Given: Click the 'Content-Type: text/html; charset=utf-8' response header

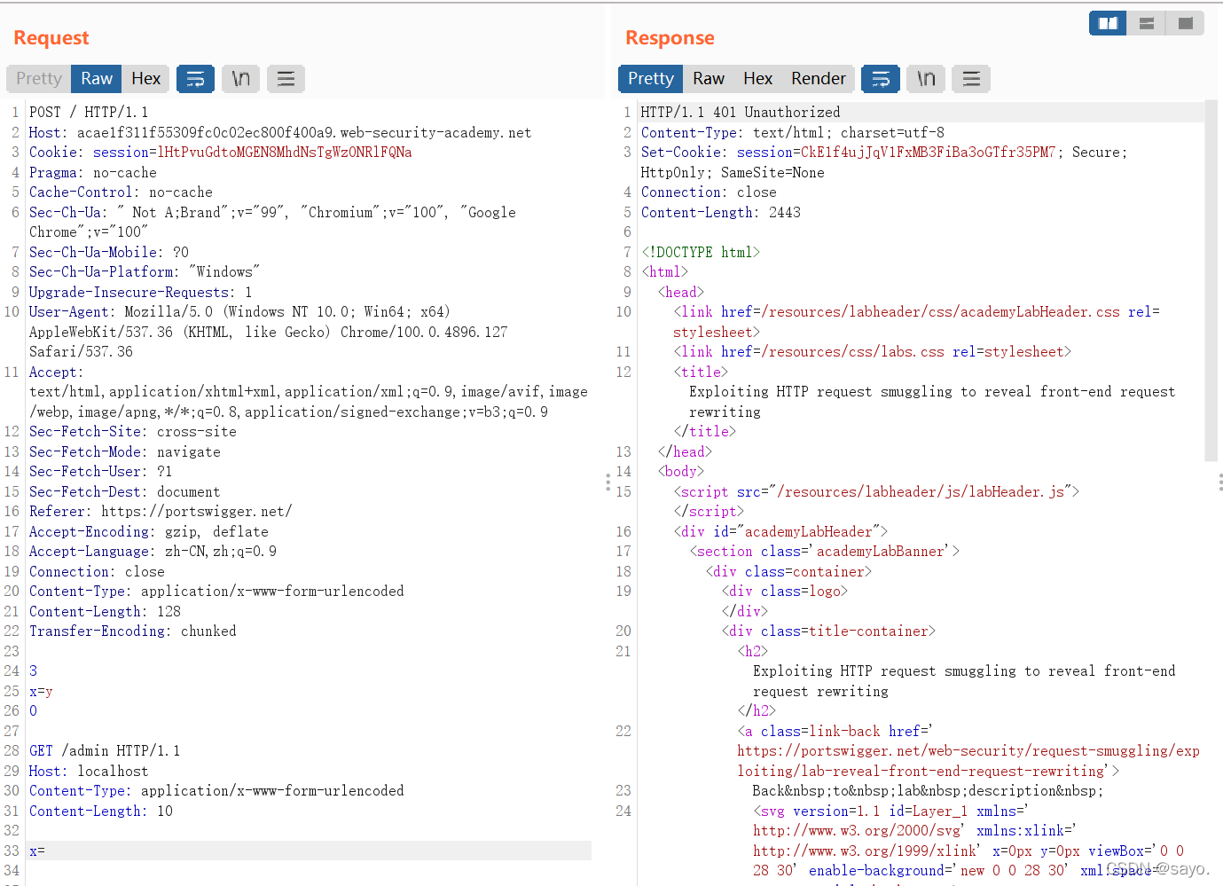Looking at the screenshot, I should 793,133.
